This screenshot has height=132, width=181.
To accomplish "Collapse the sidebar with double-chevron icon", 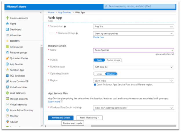I will click(x=41, y=12).
